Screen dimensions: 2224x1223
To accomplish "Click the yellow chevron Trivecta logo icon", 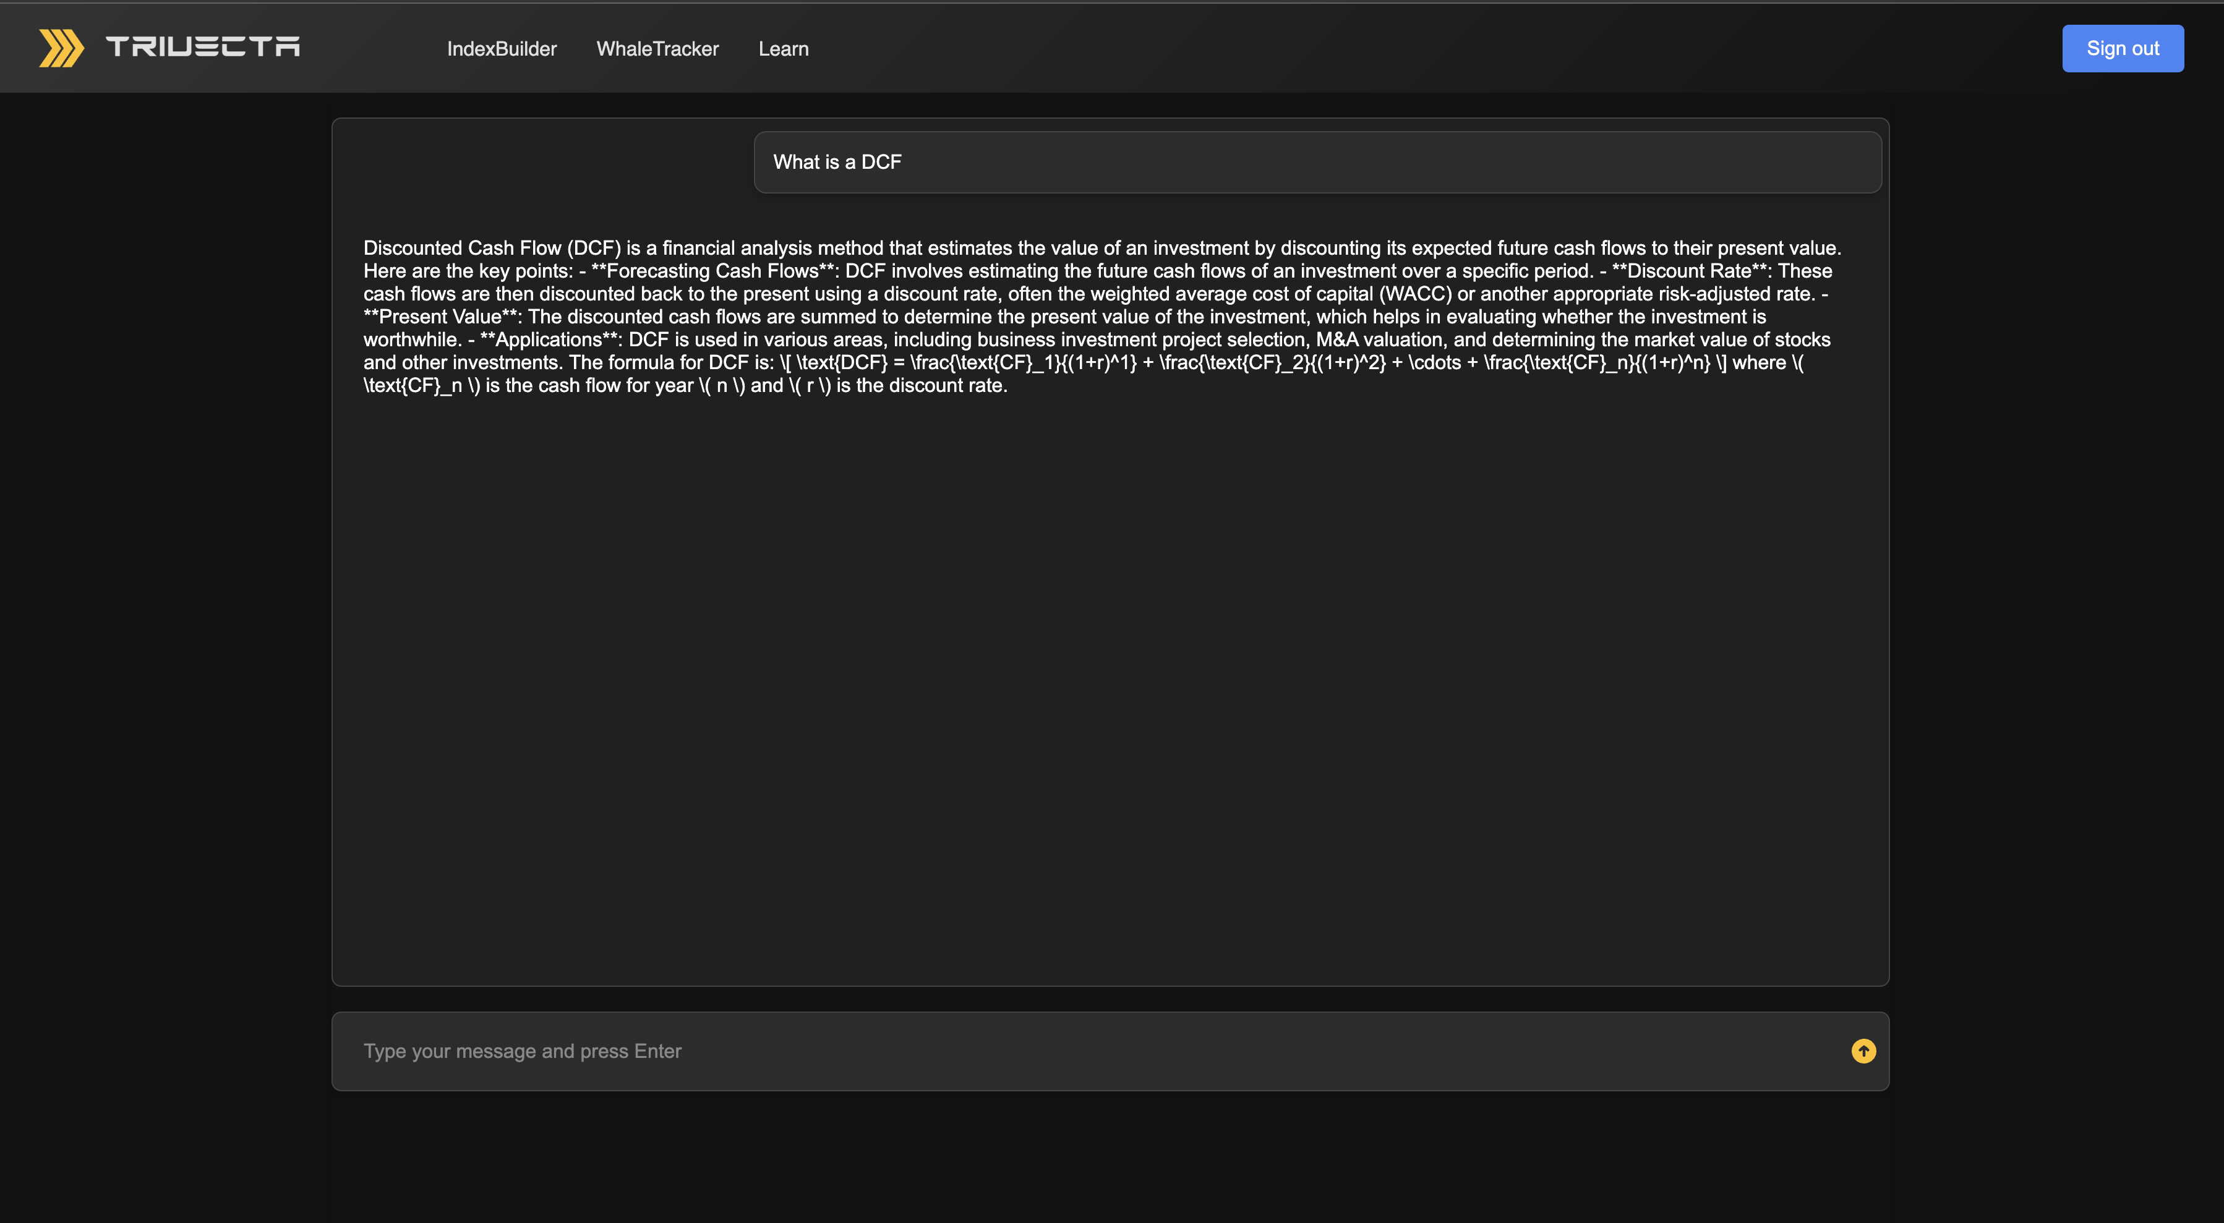I will (61, 48).
